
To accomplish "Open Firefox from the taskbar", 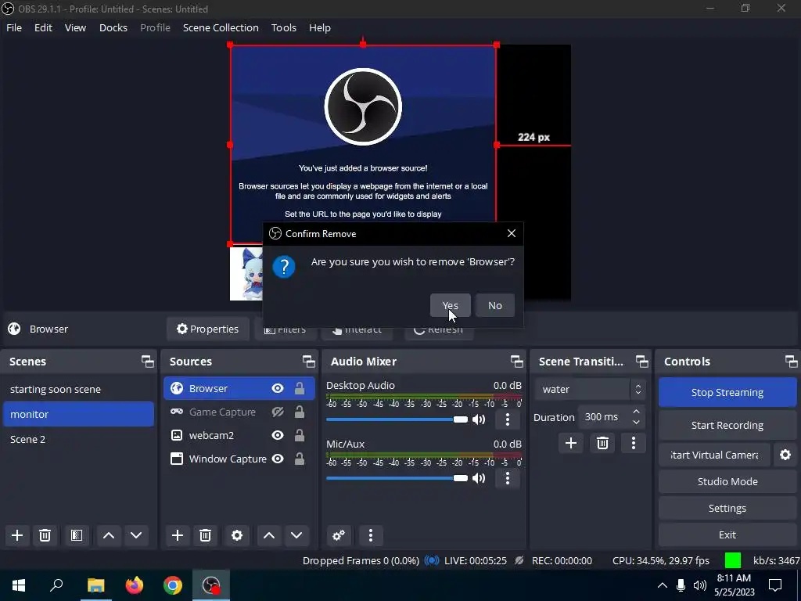I will tap(135, 585).
